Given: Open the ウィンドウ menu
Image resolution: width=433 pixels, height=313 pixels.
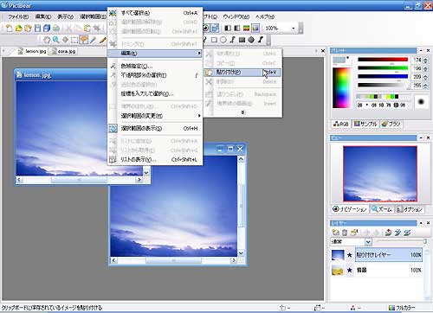Looking at the screenshot, I should [x=236, y=16].
